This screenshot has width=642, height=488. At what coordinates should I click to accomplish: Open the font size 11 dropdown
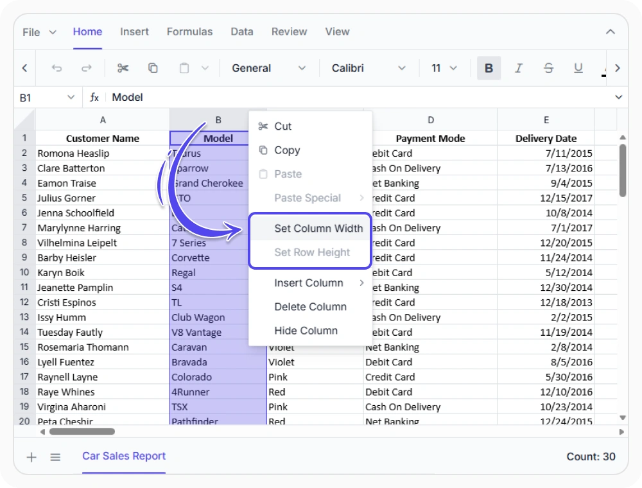[444, 68]
